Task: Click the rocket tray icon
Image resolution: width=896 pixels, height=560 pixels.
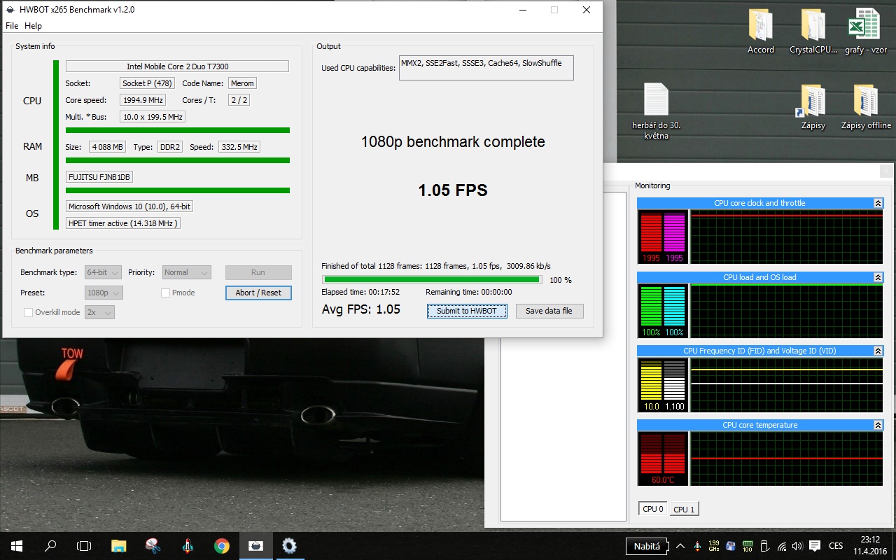Action: coord(697,546)
